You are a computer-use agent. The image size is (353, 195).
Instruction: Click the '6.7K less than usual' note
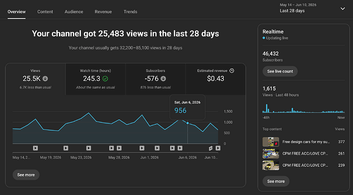[x=35, y=88]
